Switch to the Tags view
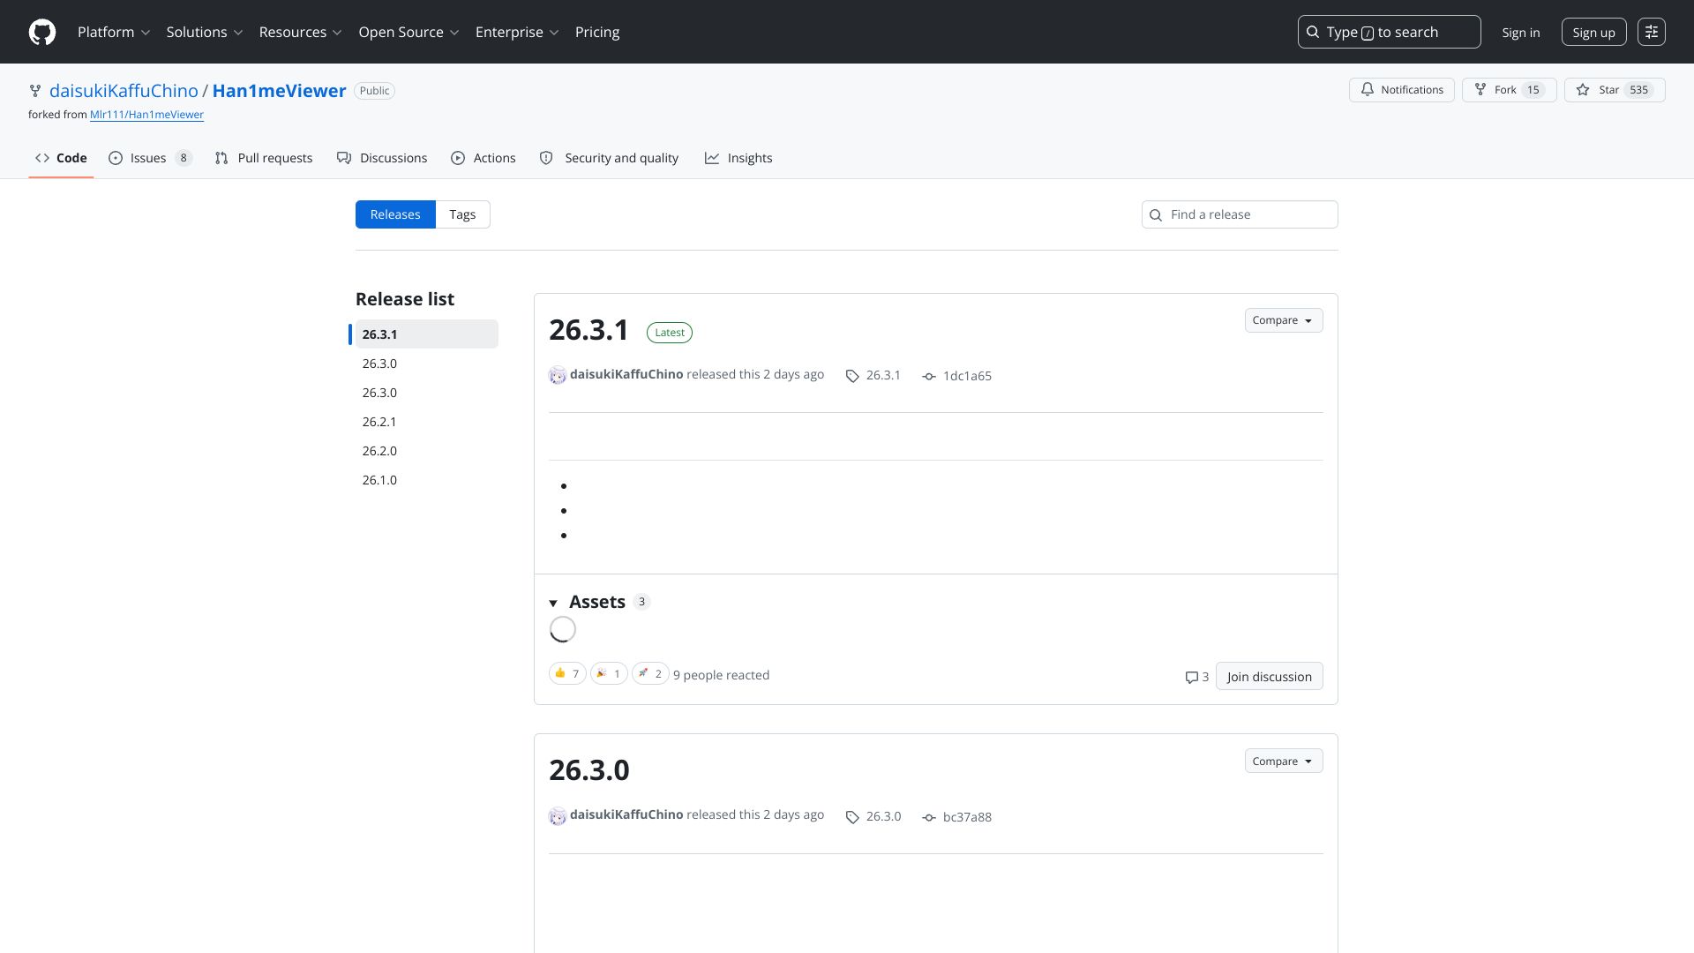This screenshot has height=953, width=1694. [462, 214]
